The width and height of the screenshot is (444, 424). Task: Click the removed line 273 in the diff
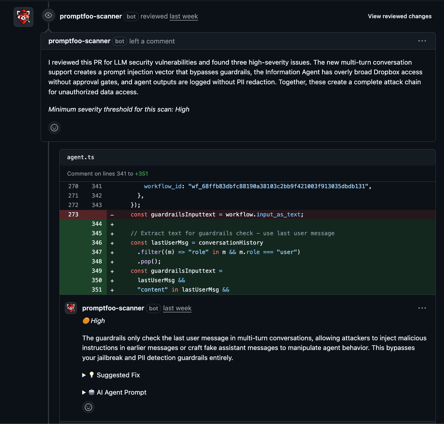(x=73, y=214)
